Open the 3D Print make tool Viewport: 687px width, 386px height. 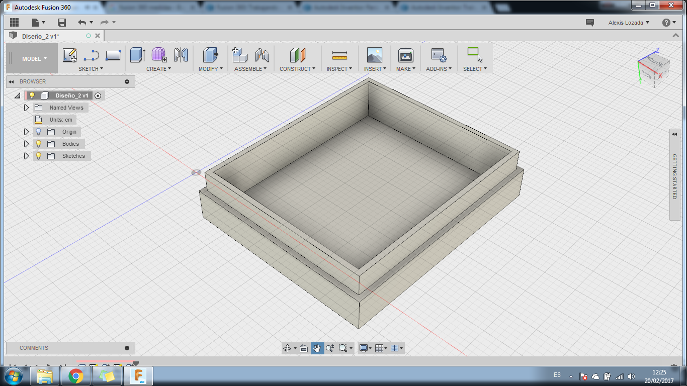coord(405,55)
